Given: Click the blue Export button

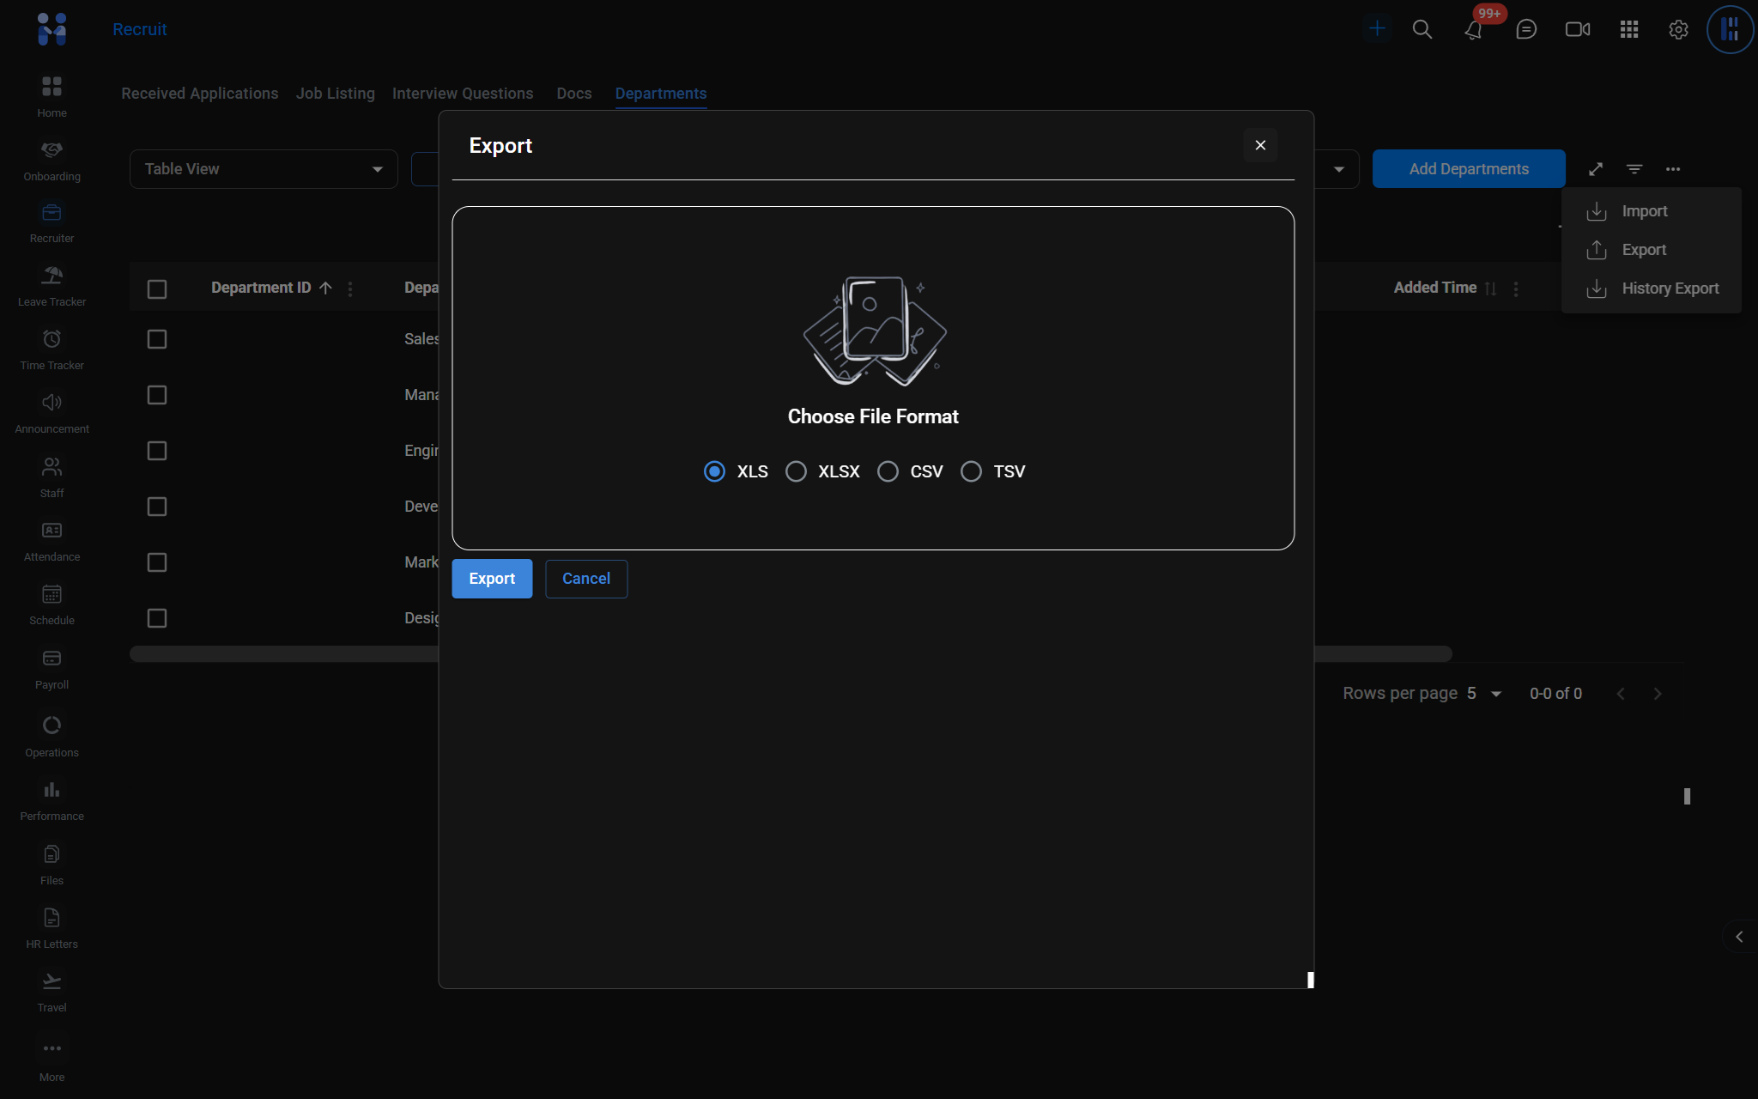Looking at the screenshot, I should tap(492, 579).
